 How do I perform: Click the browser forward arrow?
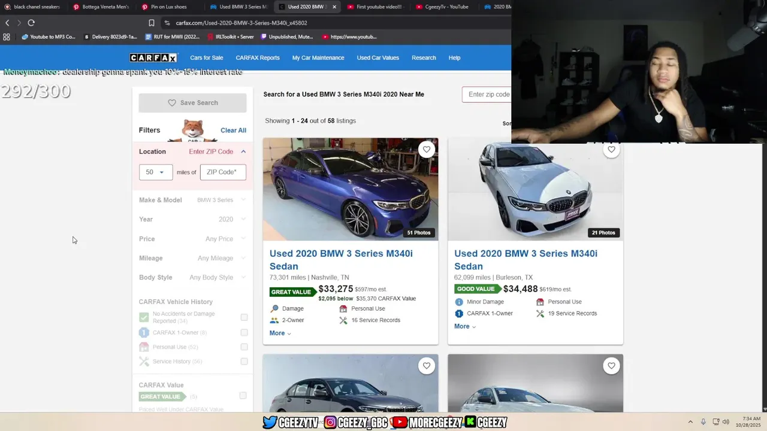pos(19,23)
